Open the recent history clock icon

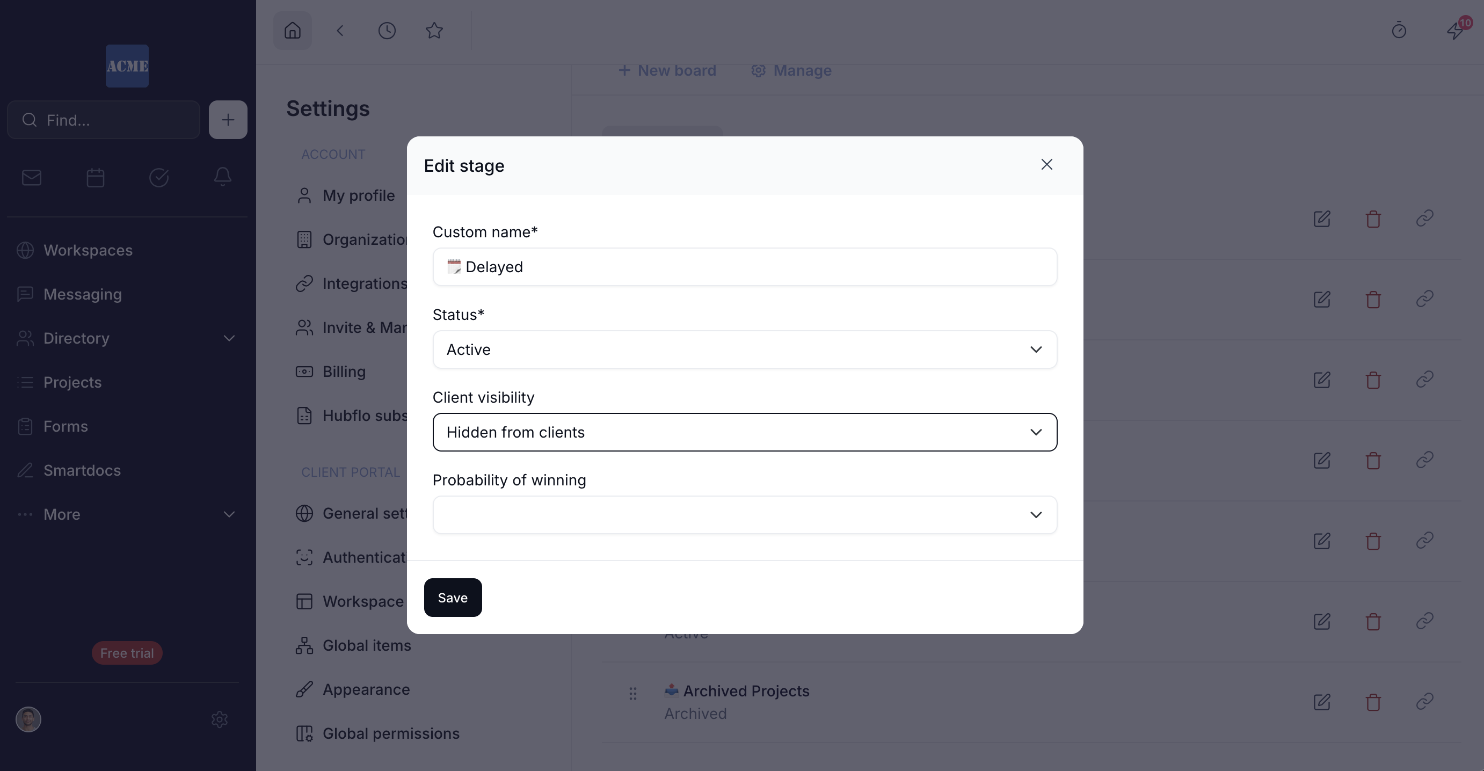point(387,31)
